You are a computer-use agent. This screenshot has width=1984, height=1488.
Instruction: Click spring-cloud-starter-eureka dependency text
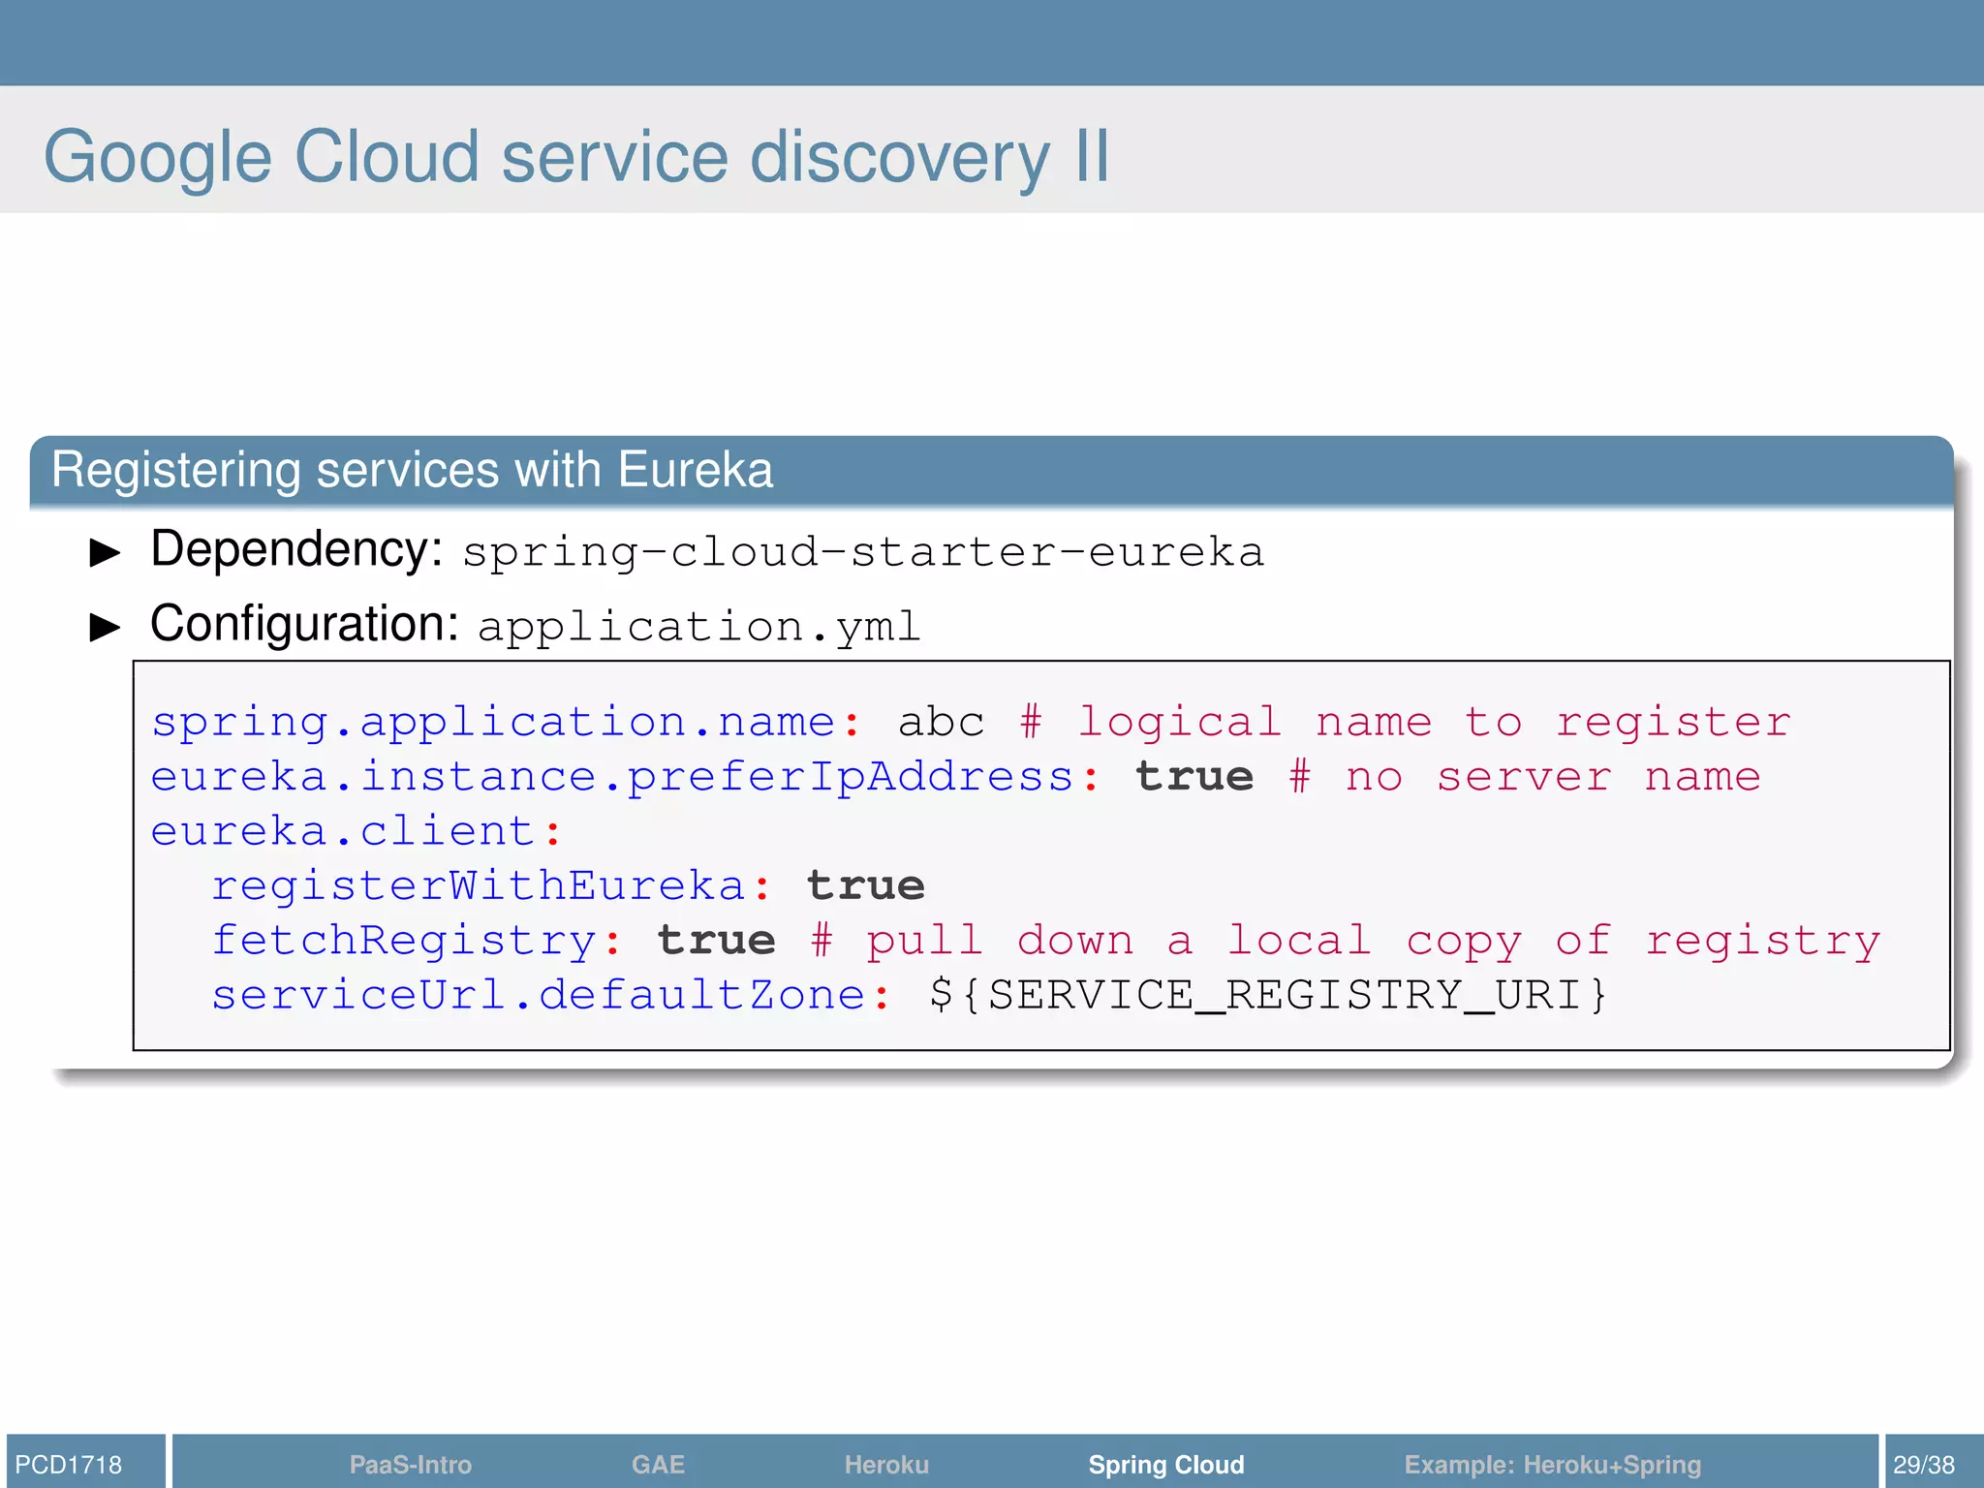(x=863, y=553)
